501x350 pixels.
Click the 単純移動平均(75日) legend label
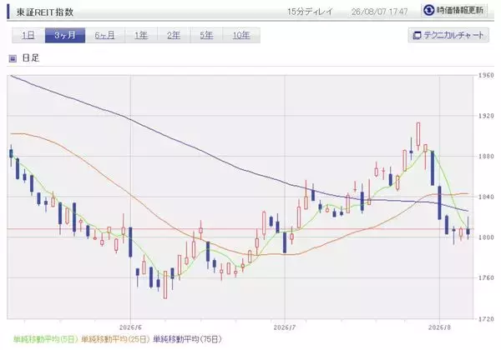(187, 339)
